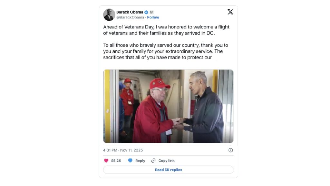Open Read 5K replies button
This screenshot has width=330, height=186.
[168, 170]
